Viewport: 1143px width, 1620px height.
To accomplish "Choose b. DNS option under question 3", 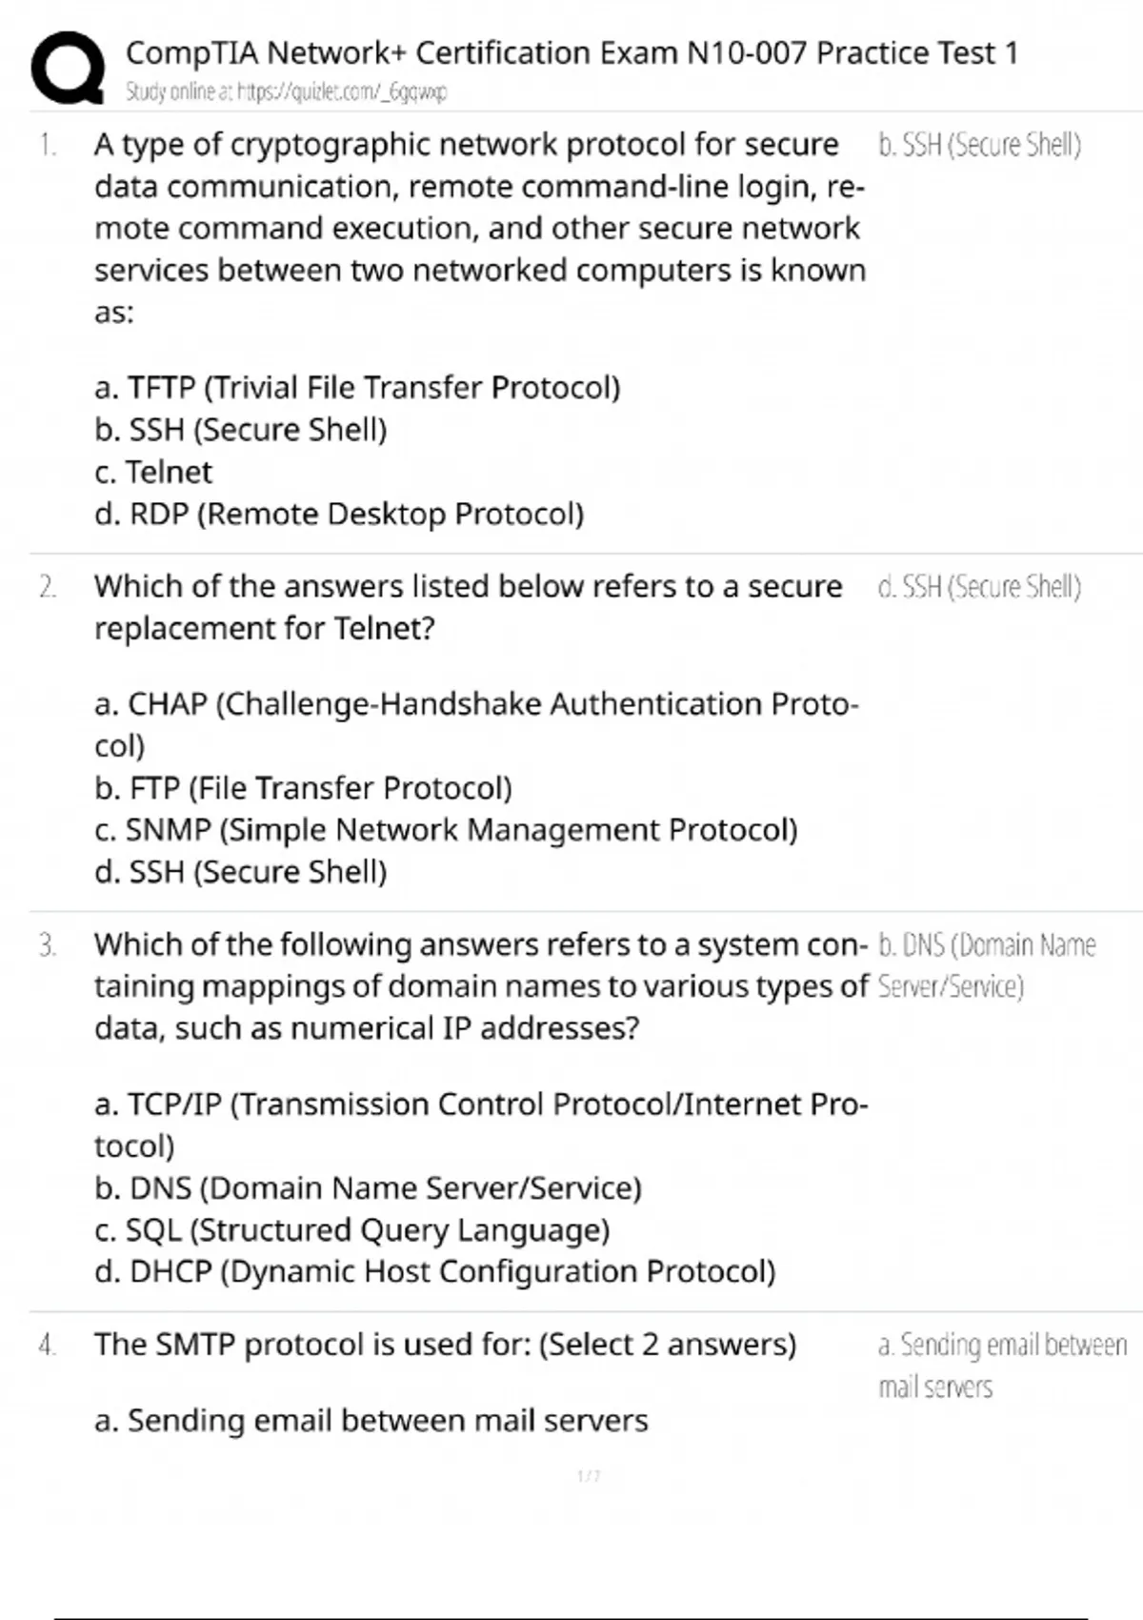I will (x=368, y=1188).
